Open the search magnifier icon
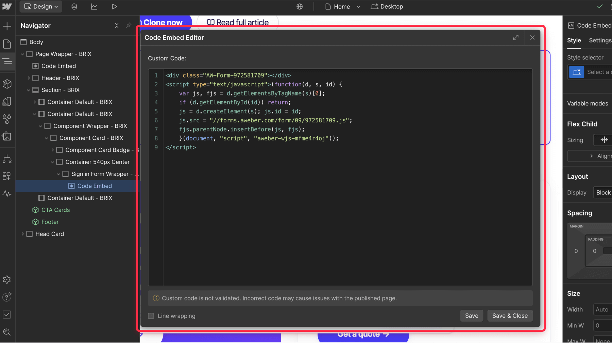 click(7, 332)
